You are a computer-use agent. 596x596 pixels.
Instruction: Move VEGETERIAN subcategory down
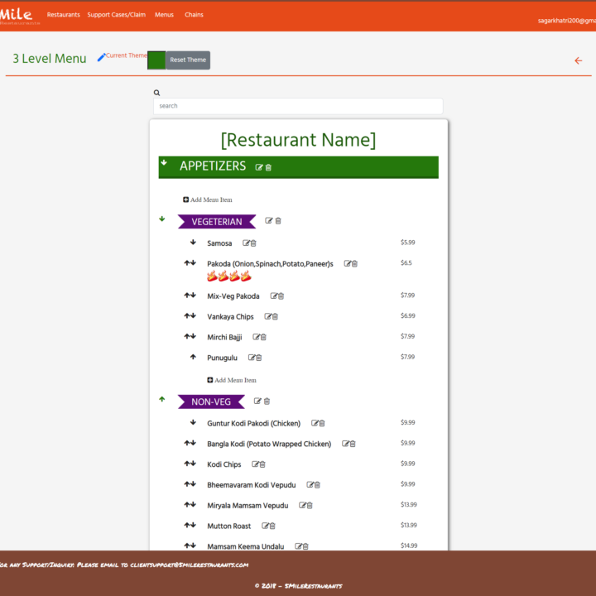162,219
